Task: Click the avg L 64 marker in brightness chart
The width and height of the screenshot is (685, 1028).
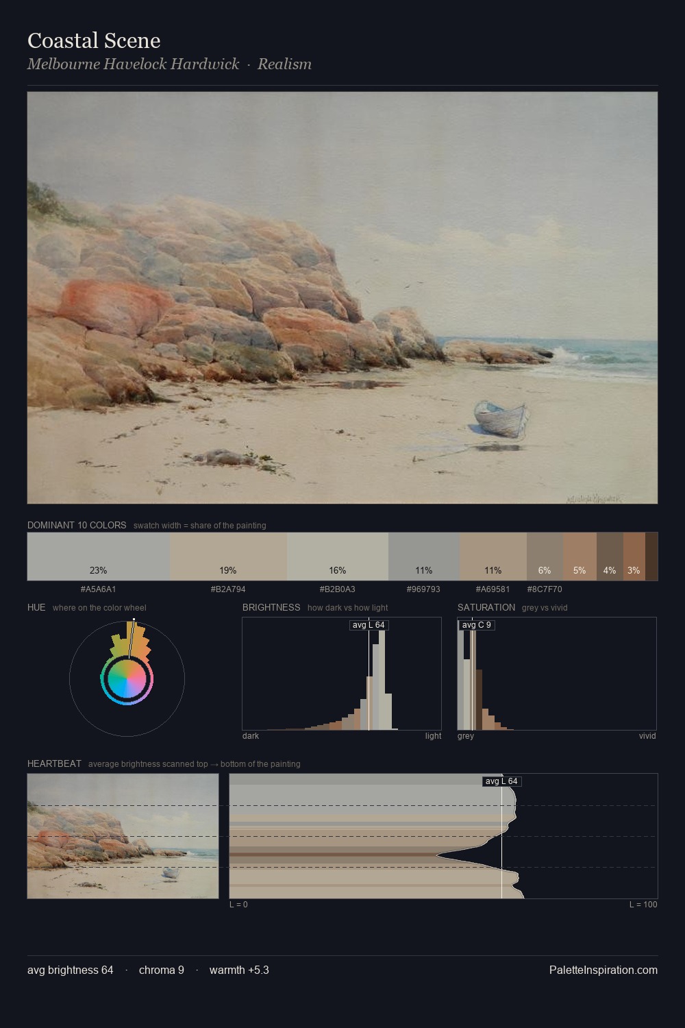Action: tap(369, 625)
